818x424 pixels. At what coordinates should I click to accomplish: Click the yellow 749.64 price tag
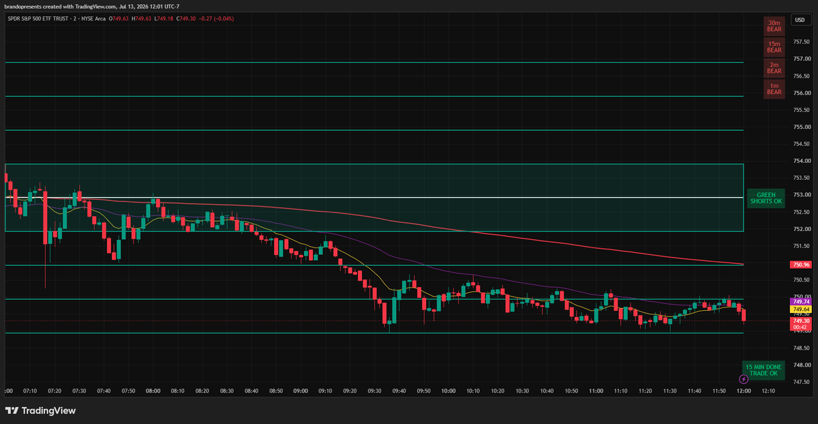coord(801,309)
